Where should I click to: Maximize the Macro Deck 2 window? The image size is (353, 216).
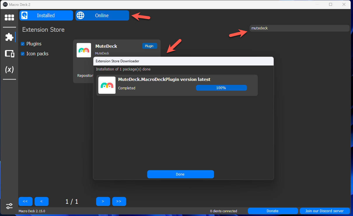click(x=331, y=4)
